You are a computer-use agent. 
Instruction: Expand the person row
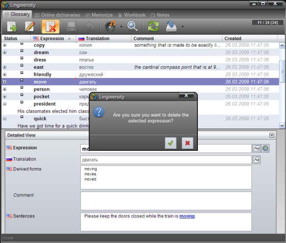pos(5,89)
